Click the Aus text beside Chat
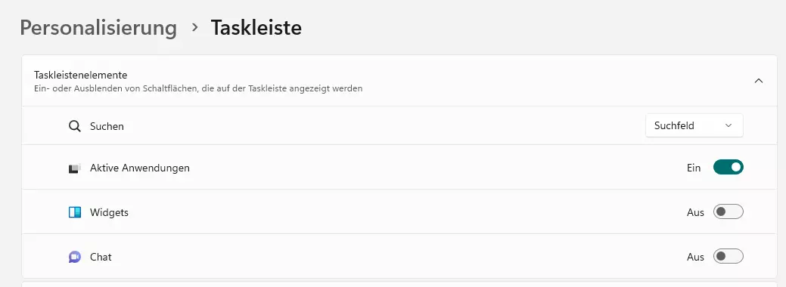 coord(695,257)
